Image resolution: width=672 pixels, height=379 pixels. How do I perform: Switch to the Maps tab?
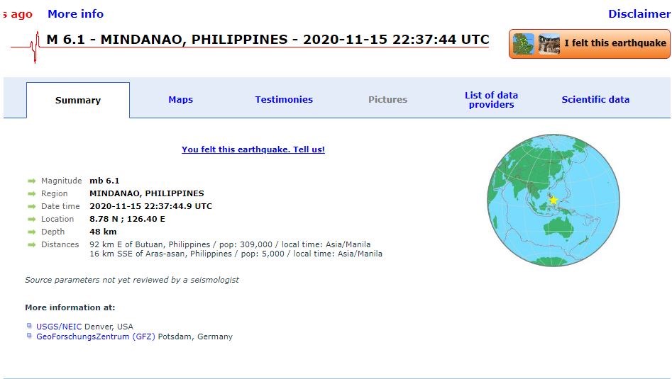point(180,100)
